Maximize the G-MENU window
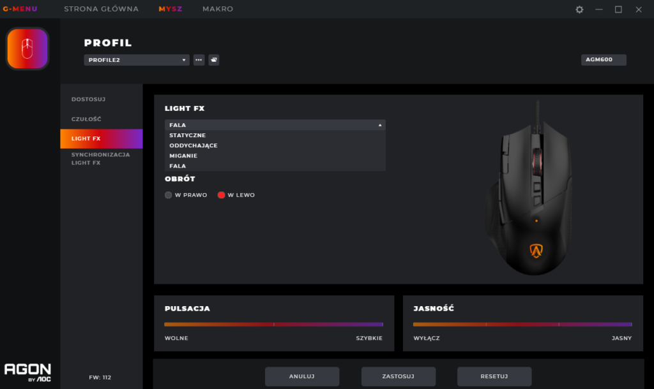The image size is (654, 389). [x=618, y=9]
